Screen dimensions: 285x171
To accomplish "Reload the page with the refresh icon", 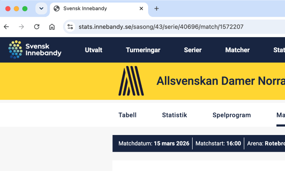I will click(37, 27).
